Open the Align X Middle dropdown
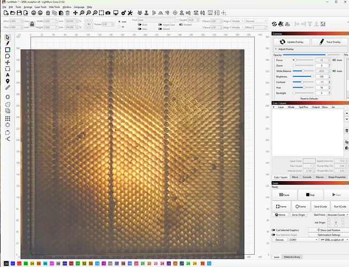The width and height of the screenshot is (349, 267). (x=238, y=21)
